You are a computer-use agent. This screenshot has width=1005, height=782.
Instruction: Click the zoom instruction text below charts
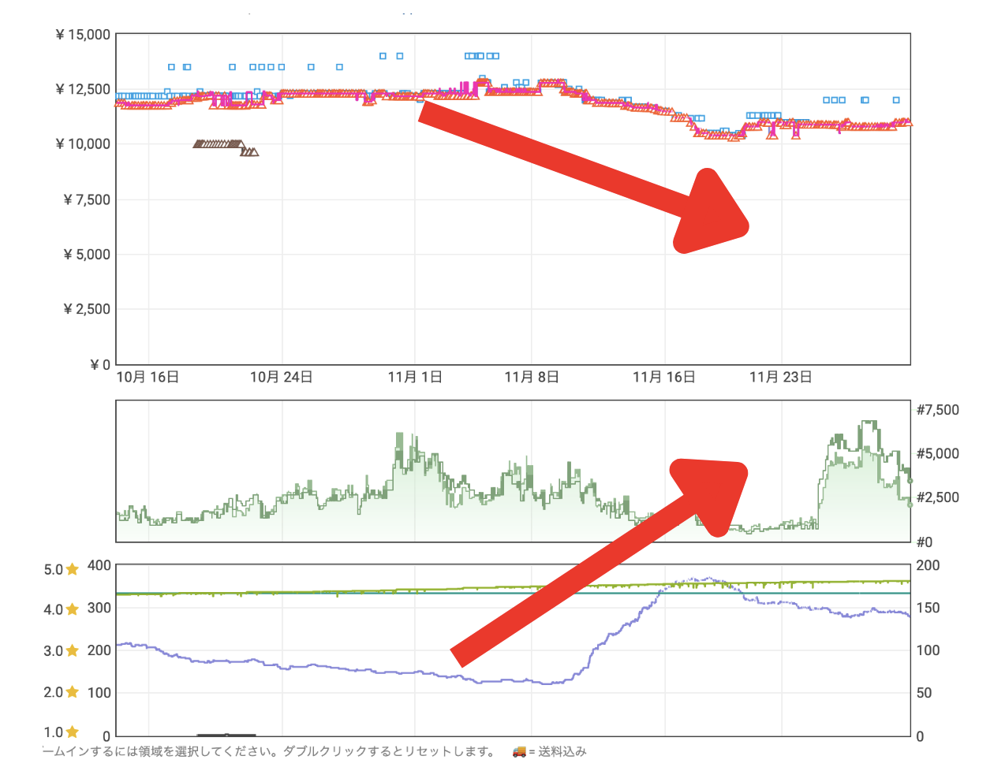(268, 752)
